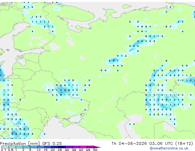
Task: Click the 0.1–0.5 mm palest legend swatch
Action: pos(5,147)
